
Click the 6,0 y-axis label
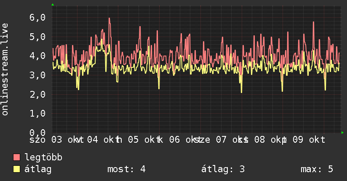tap(37, 18)
